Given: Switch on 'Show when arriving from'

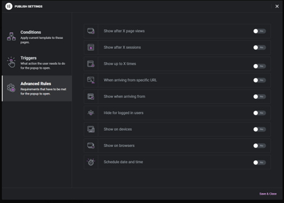Looking at the screenshot, I should tap(259, 97).
